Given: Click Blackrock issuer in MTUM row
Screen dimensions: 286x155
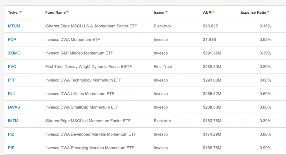Looking at the screenshot, I should [x=163, y=26].
